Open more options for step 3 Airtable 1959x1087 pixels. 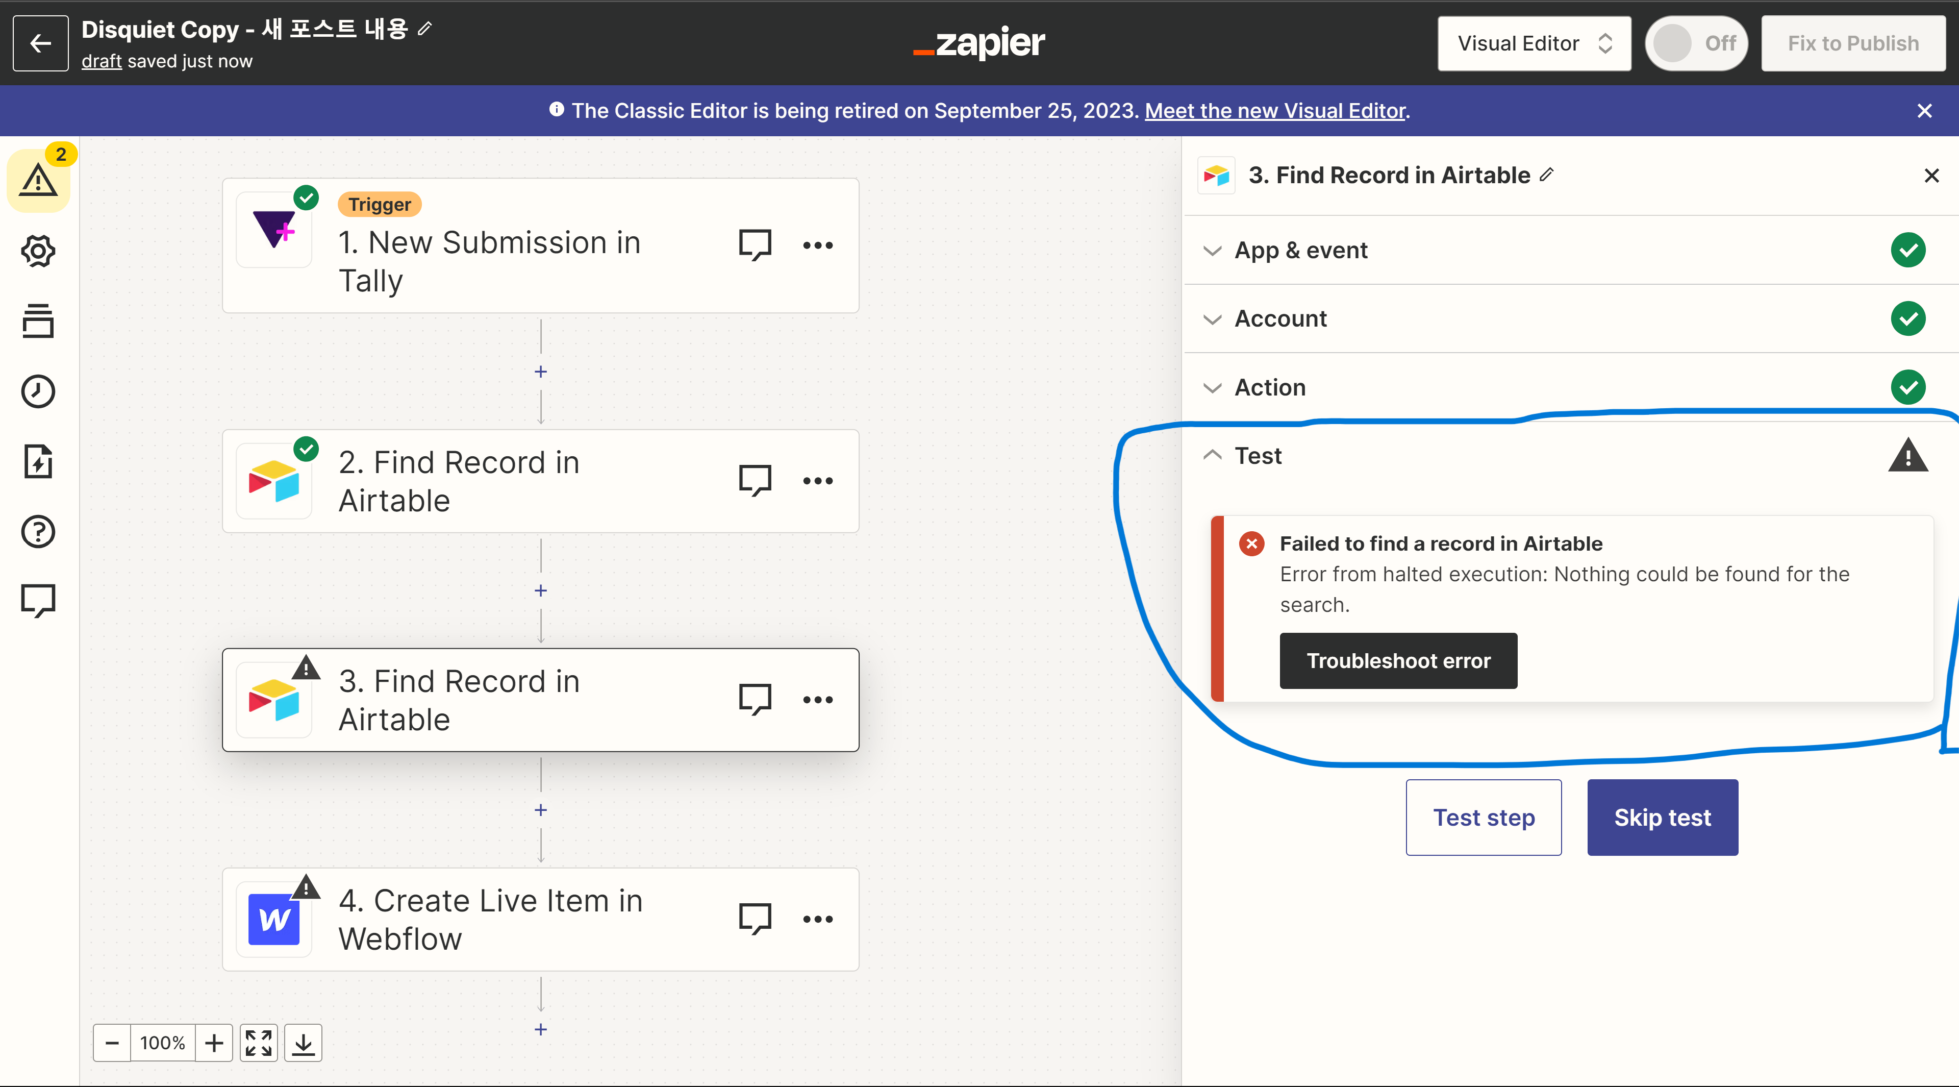(817, 699)
